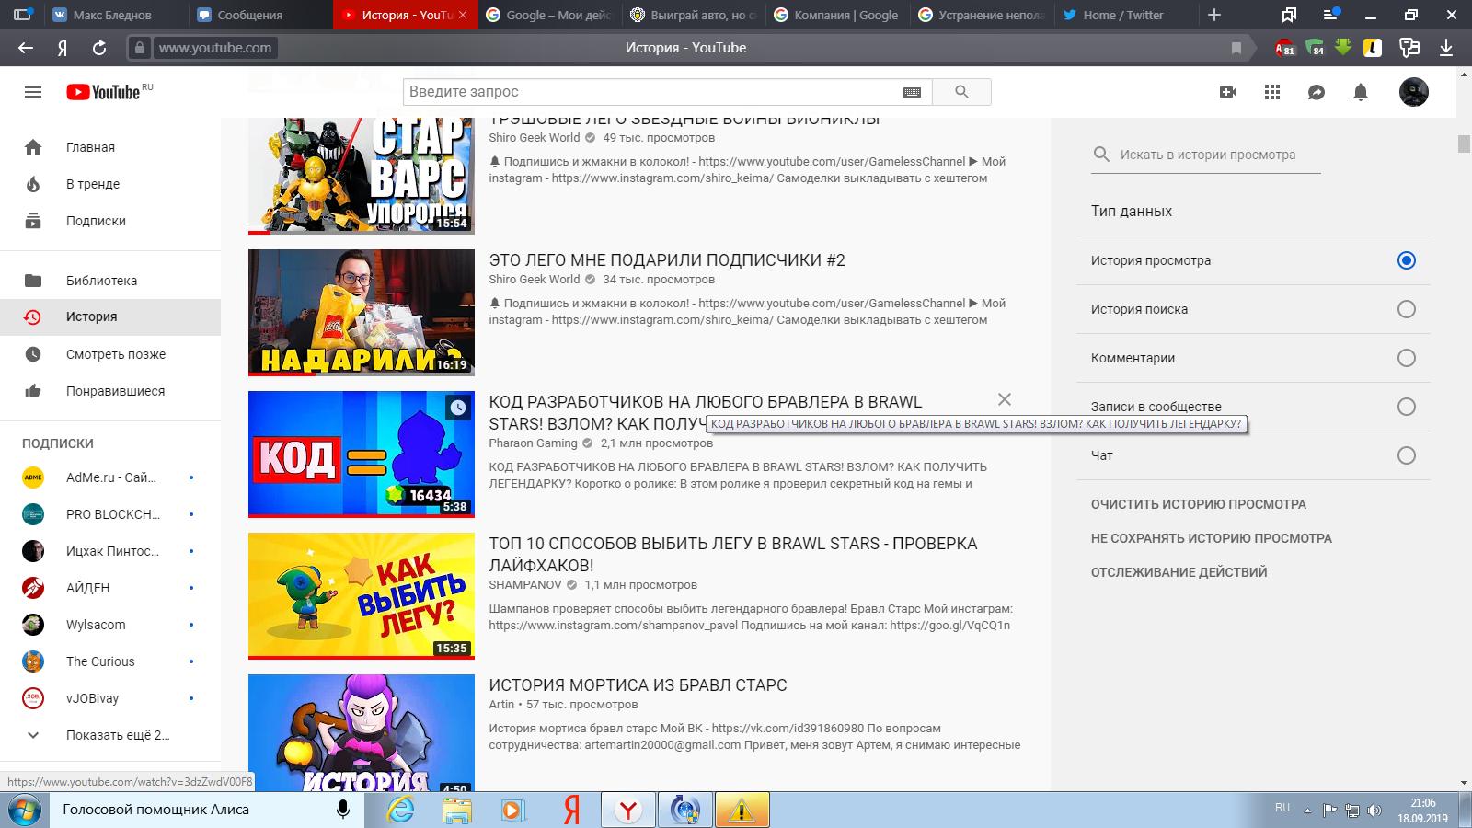The image size is (1472, 828).
Task: Click НЕ СОХРАНЯТЬ ИСТОРИЮ ПРОСМОТРА
Action: [1212, 538]
